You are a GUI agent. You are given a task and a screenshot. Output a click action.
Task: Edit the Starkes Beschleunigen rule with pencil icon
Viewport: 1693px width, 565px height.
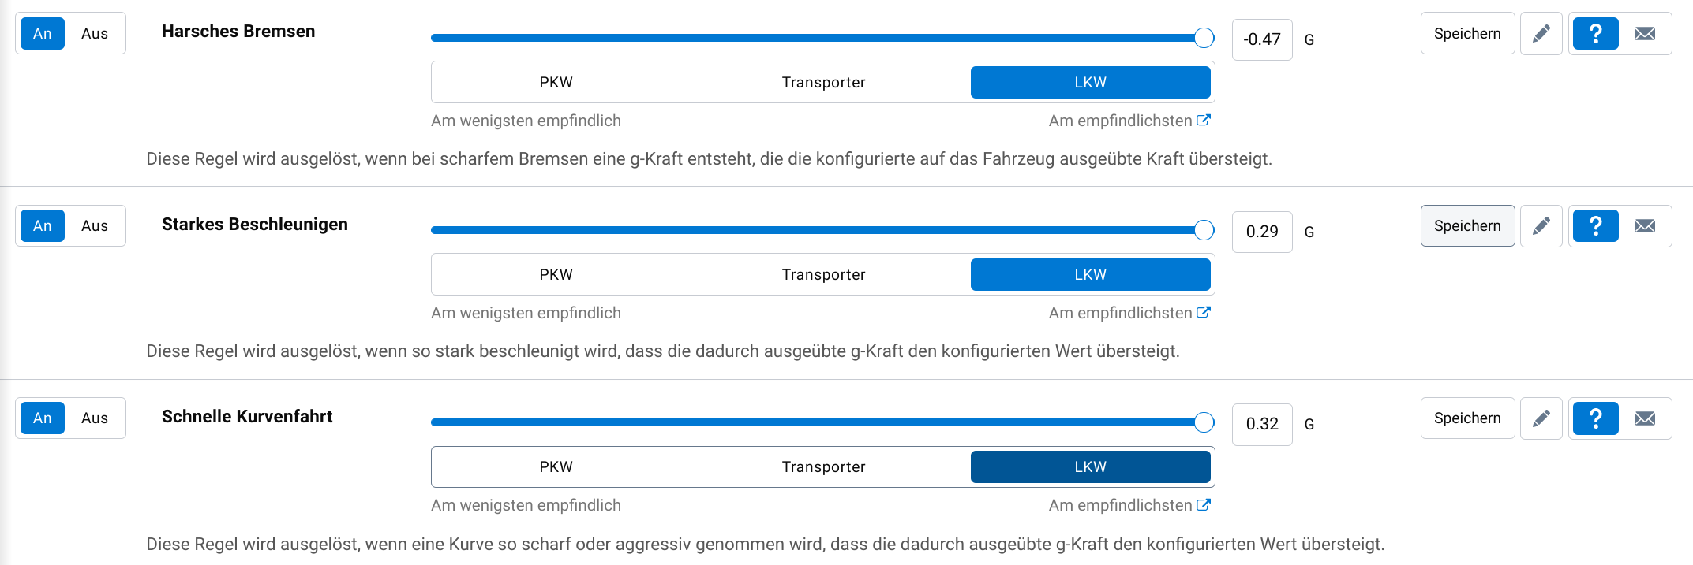pos(1541,226)
